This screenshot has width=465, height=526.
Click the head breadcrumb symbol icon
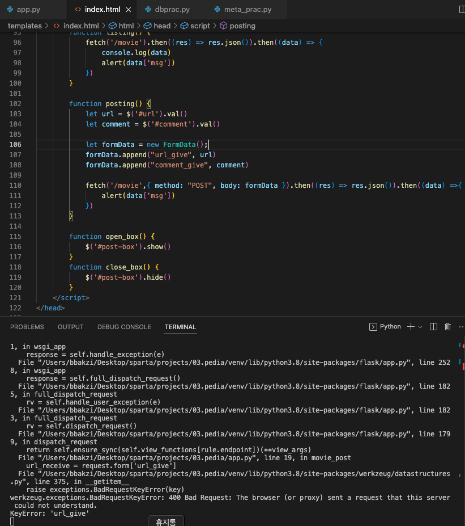click(148, 26)
